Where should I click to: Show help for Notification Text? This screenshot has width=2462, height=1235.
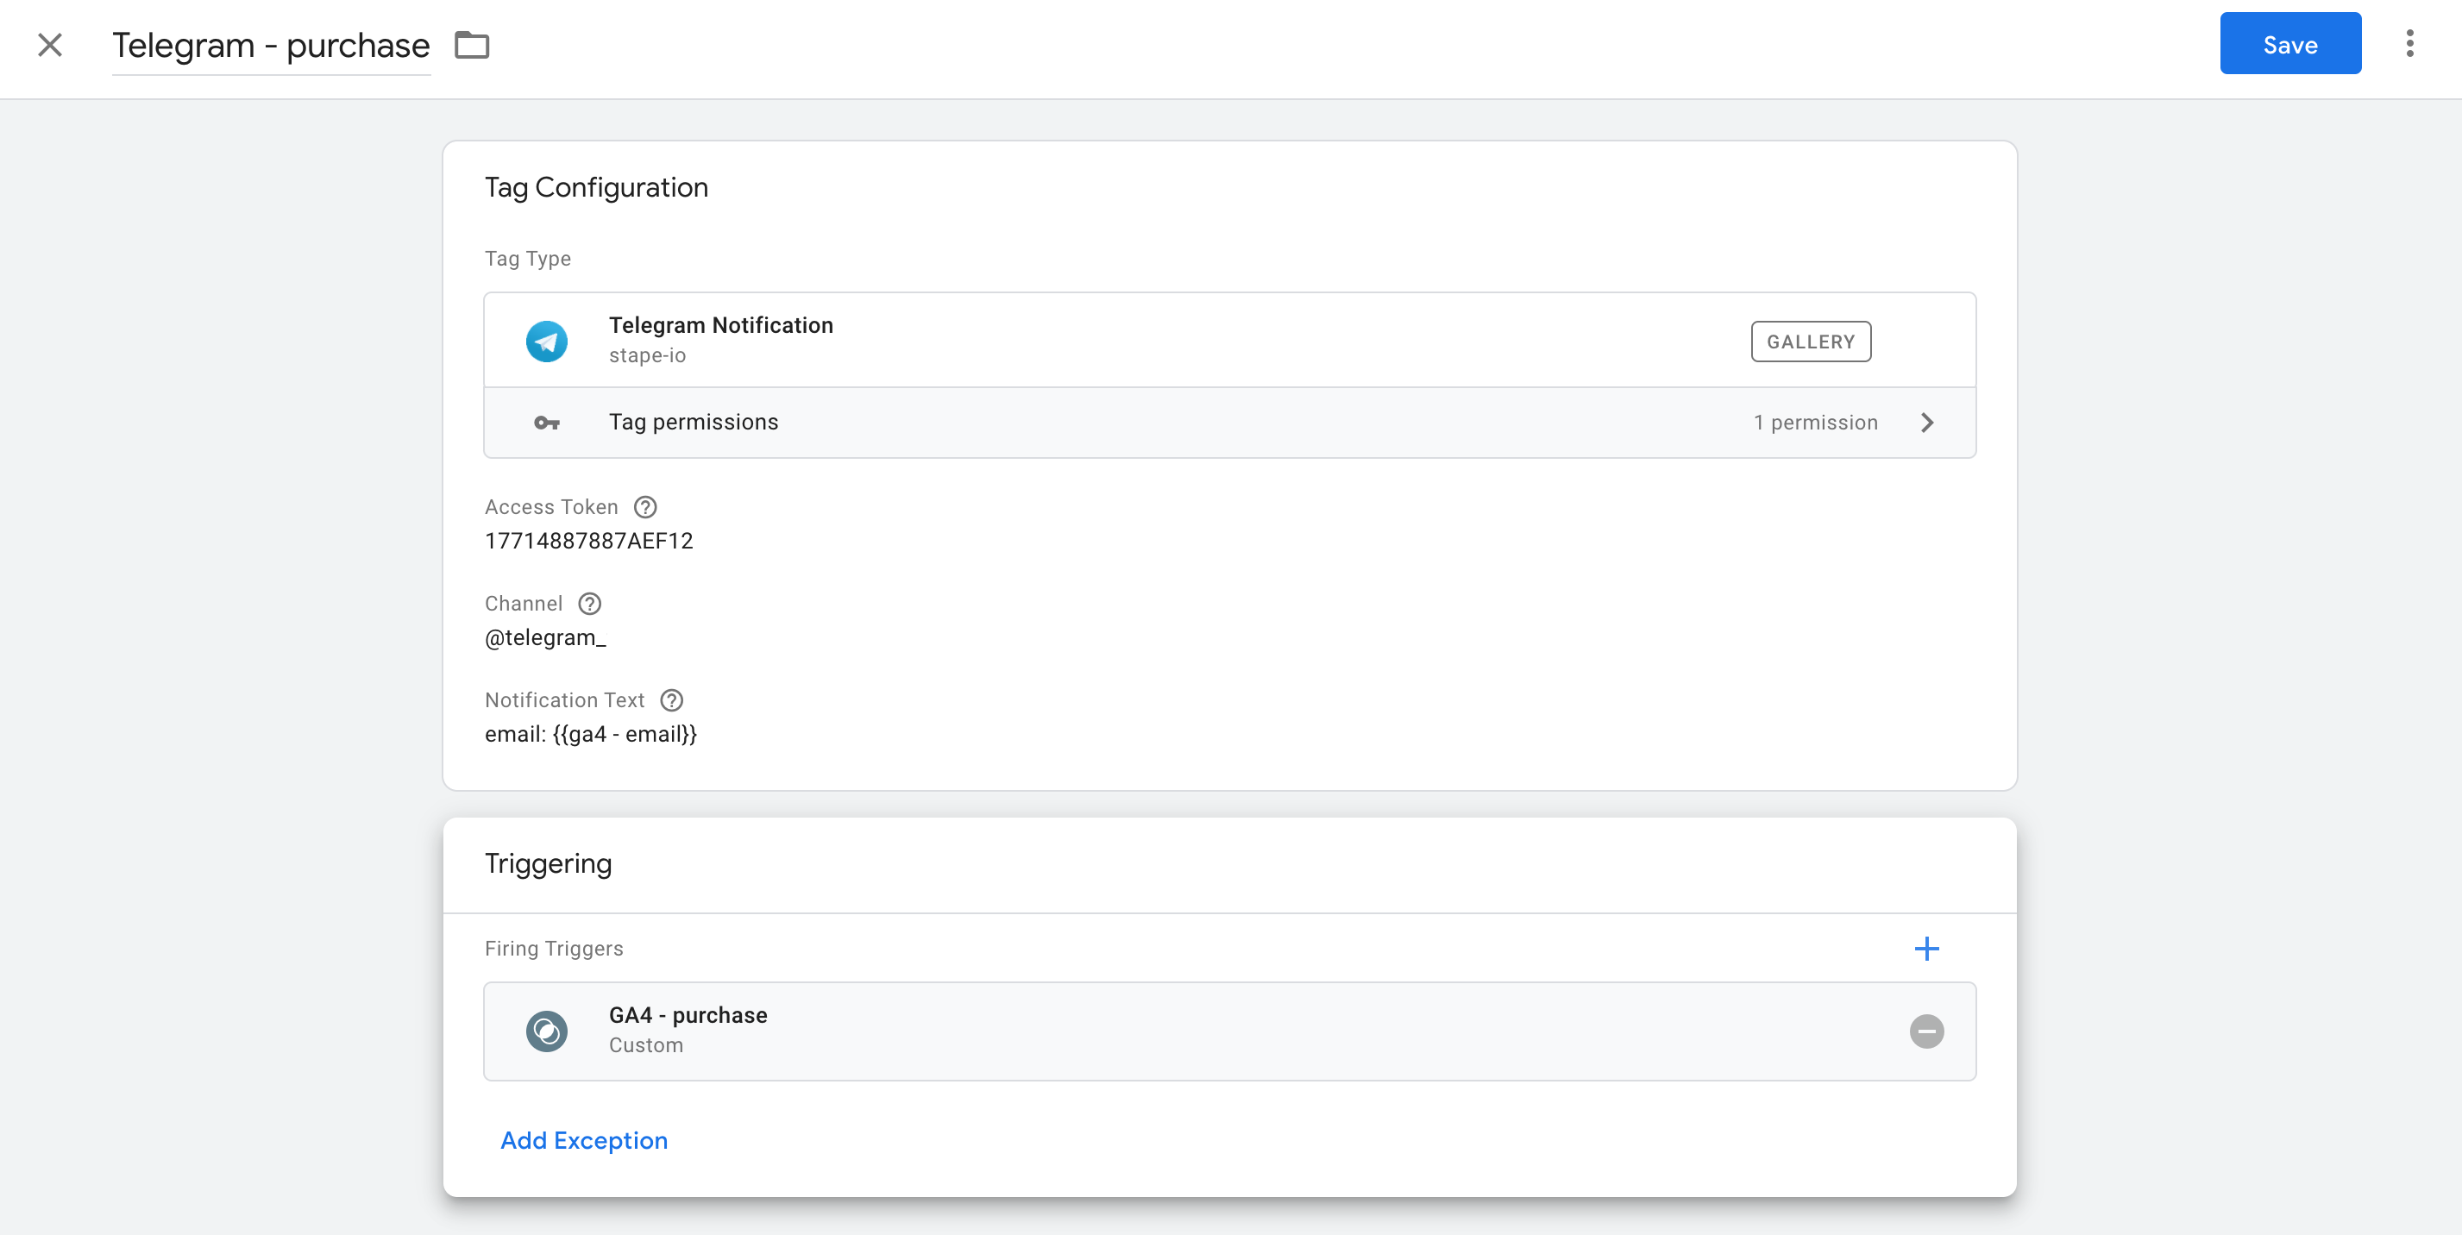[672, 700]
